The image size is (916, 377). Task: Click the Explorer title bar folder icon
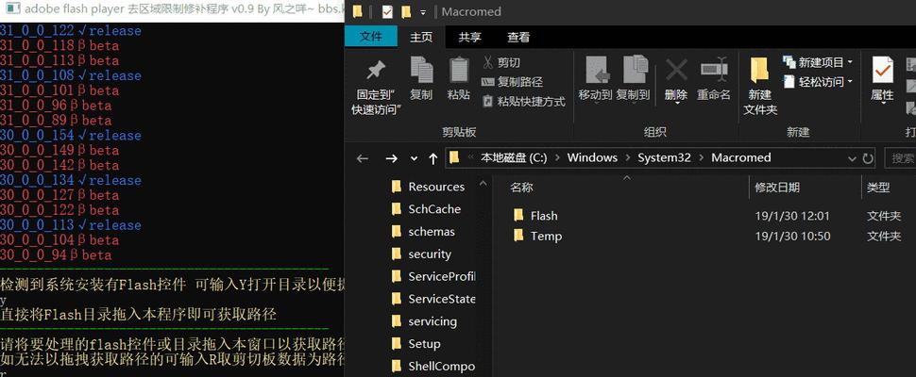(x=358, y=11)
